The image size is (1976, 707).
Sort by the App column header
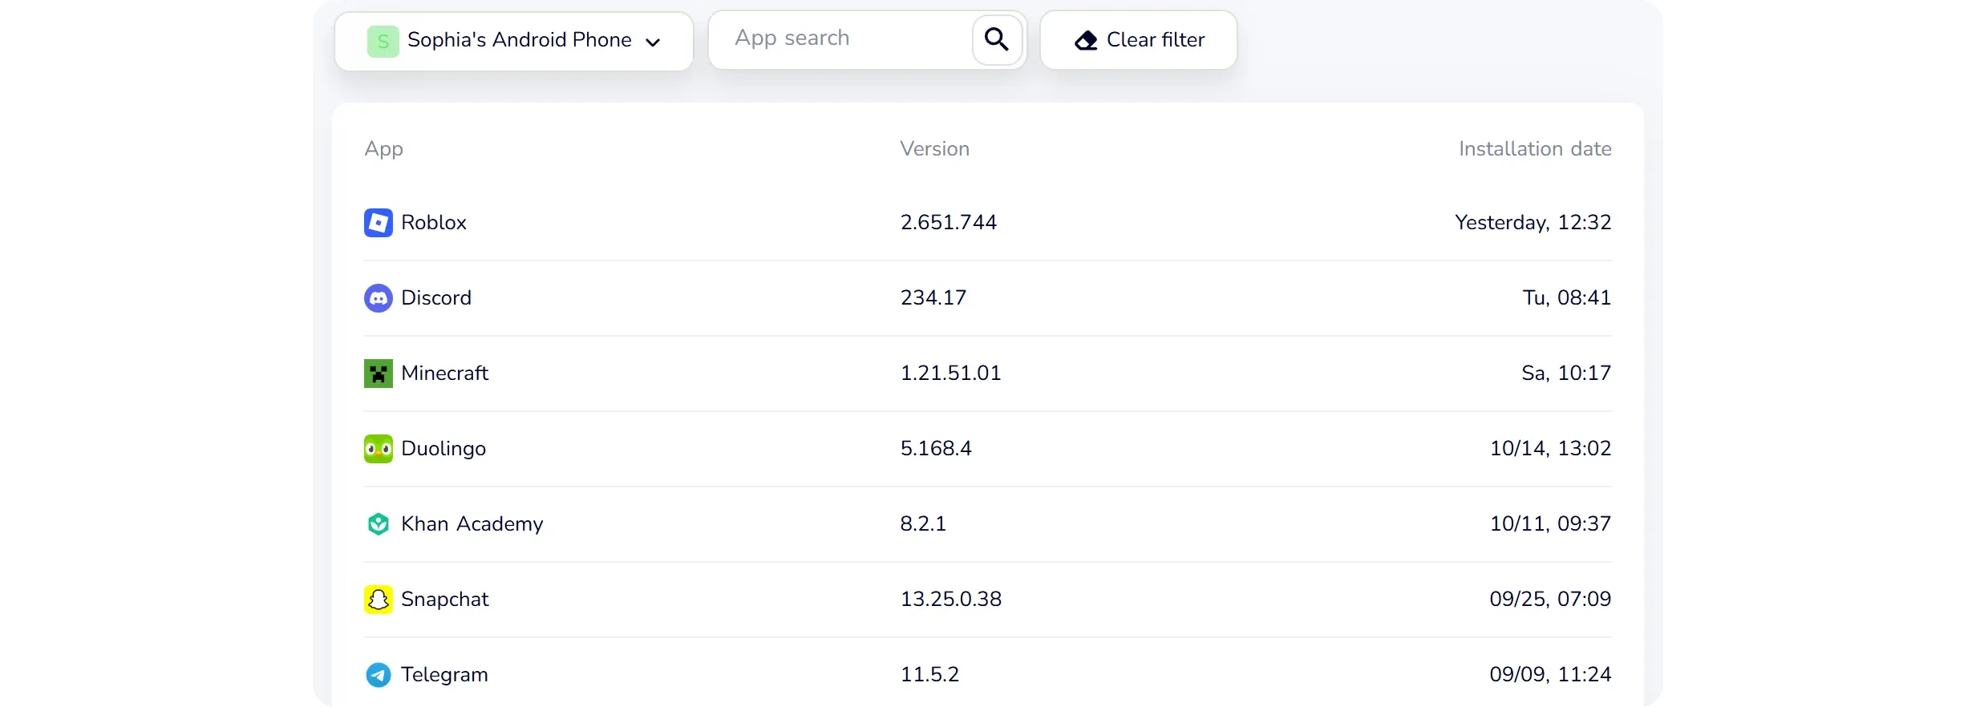pos(384,149)
